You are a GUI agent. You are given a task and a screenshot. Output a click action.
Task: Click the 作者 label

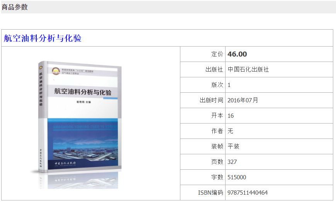[217, 131]
